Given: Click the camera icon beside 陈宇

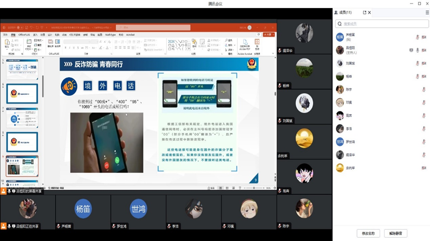Looking at the screenshot, I should (424, 90).
